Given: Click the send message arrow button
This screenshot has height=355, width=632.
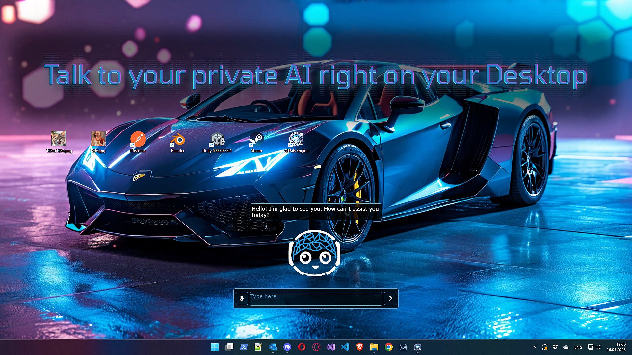Looking at the screenshot, I should 390,298.
